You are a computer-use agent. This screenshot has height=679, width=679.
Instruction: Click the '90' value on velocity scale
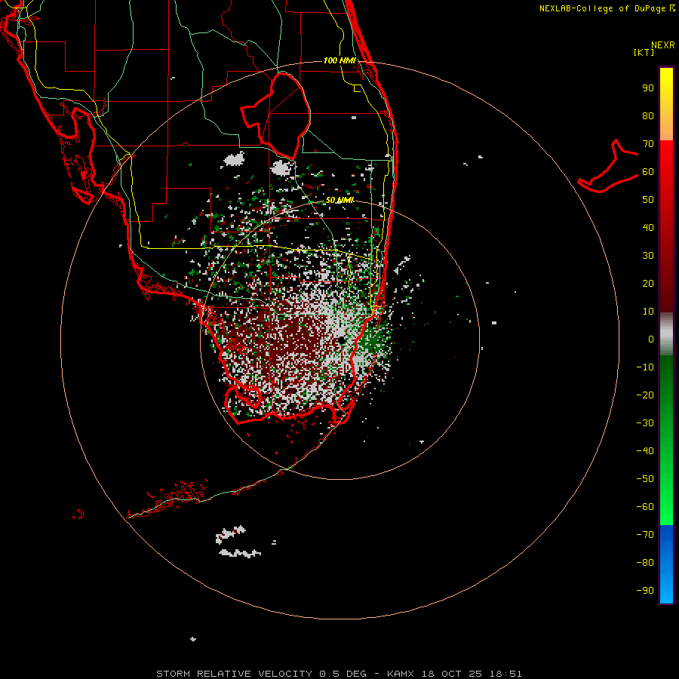pos(648,88)
